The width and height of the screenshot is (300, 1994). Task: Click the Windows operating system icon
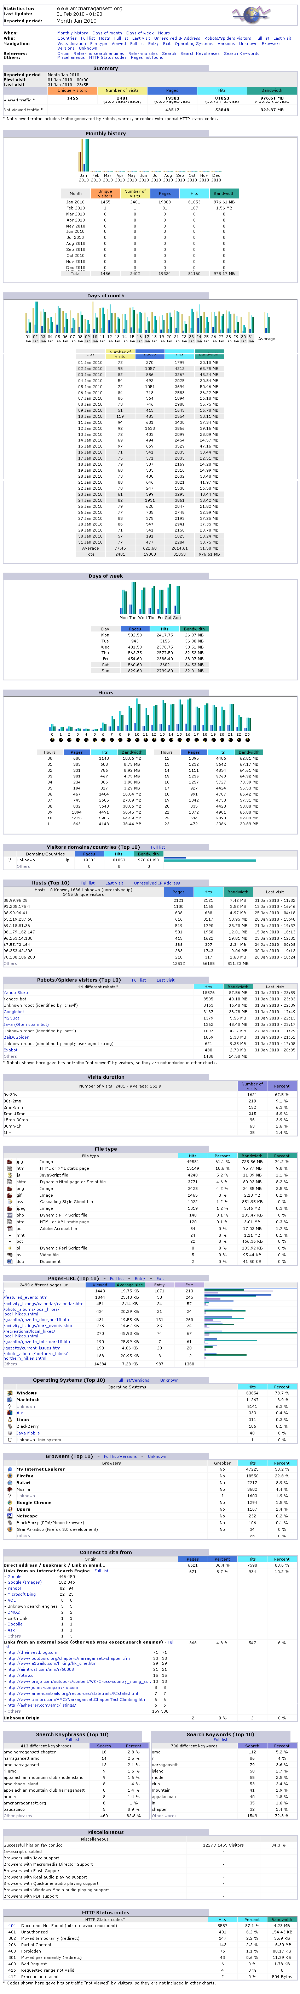coord(8,1393)
